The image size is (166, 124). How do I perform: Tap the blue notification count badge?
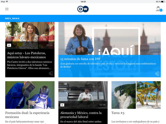pyautogui.click(x=161, y=10)
